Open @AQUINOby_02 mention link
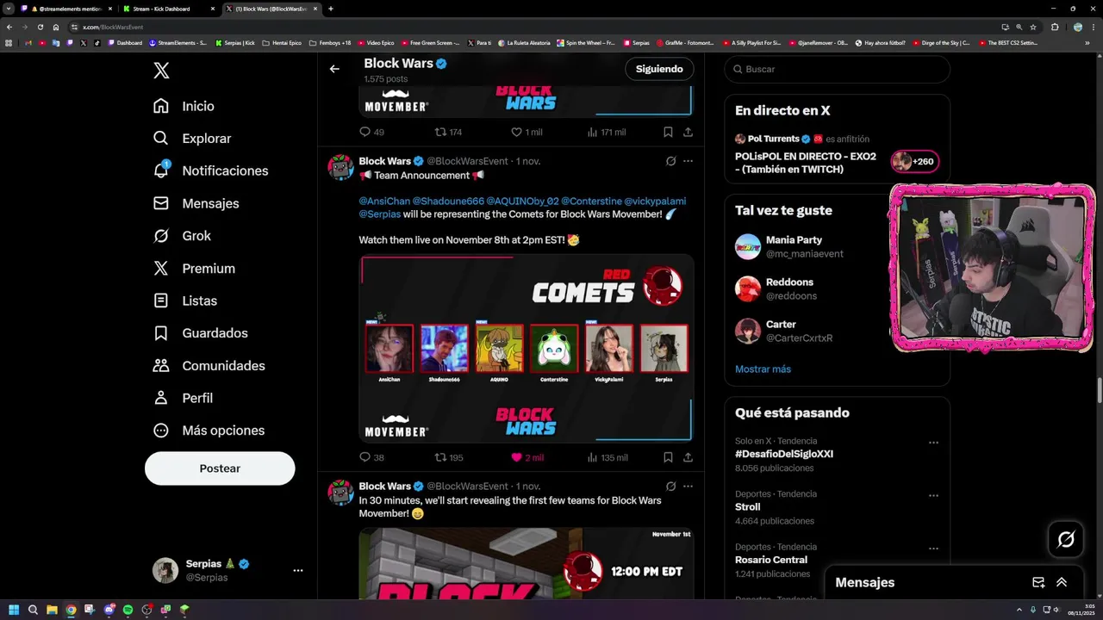 coord(522,201)
